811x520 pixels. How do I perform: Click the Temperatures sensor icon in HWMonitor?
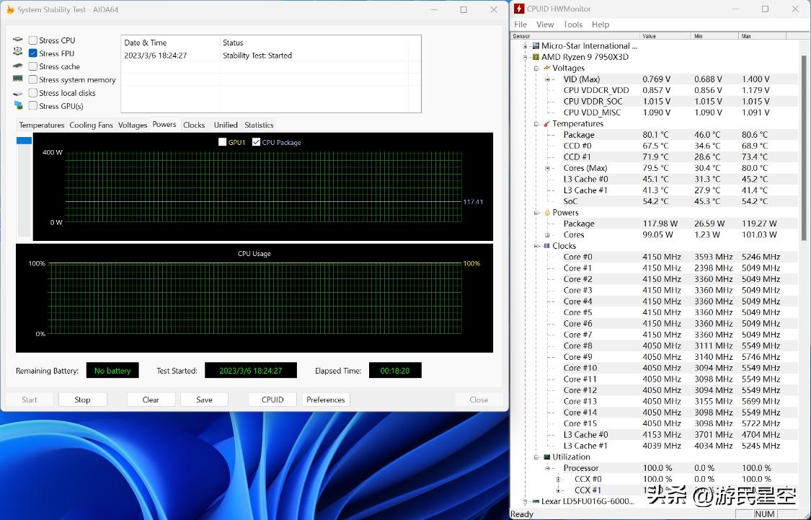pyautogui.click(x=546, y=123)
